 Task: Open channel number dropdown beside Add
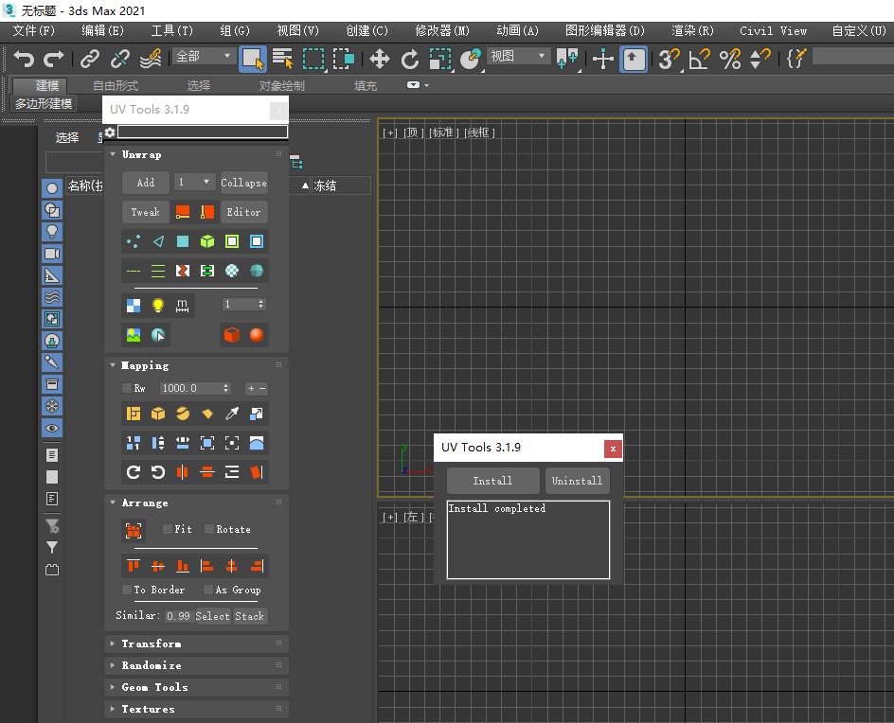click(194, 183)
